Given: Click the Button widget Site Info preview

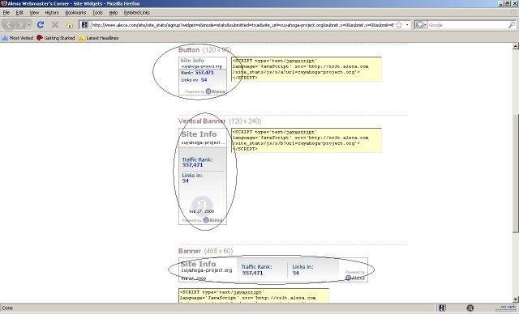Looking at the screenshot, I should pyautogui.click(x=203, y=75).
